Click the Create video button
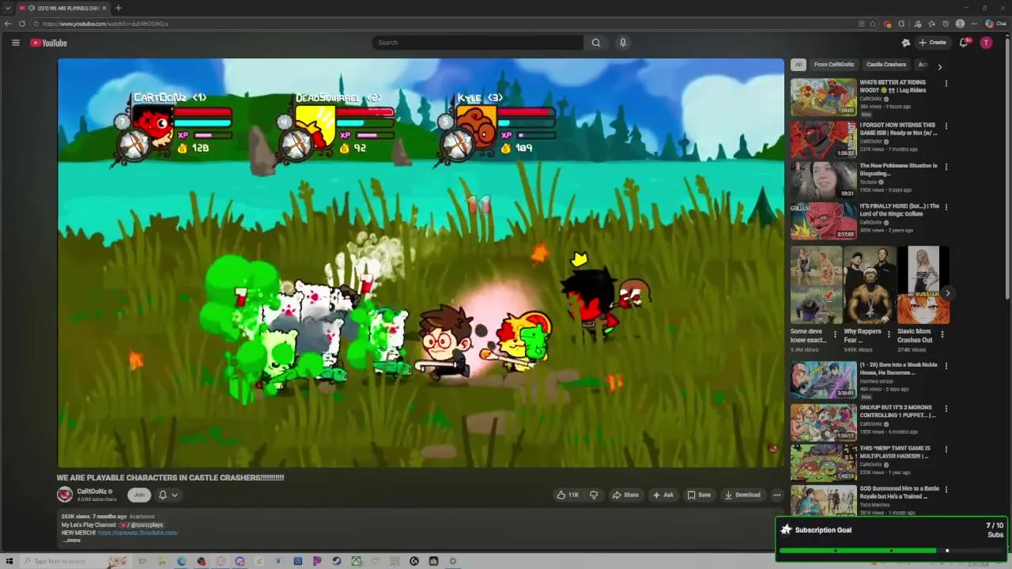This screenshot has height=569, width=1012. pyautogui.click(x=933, y=43)
